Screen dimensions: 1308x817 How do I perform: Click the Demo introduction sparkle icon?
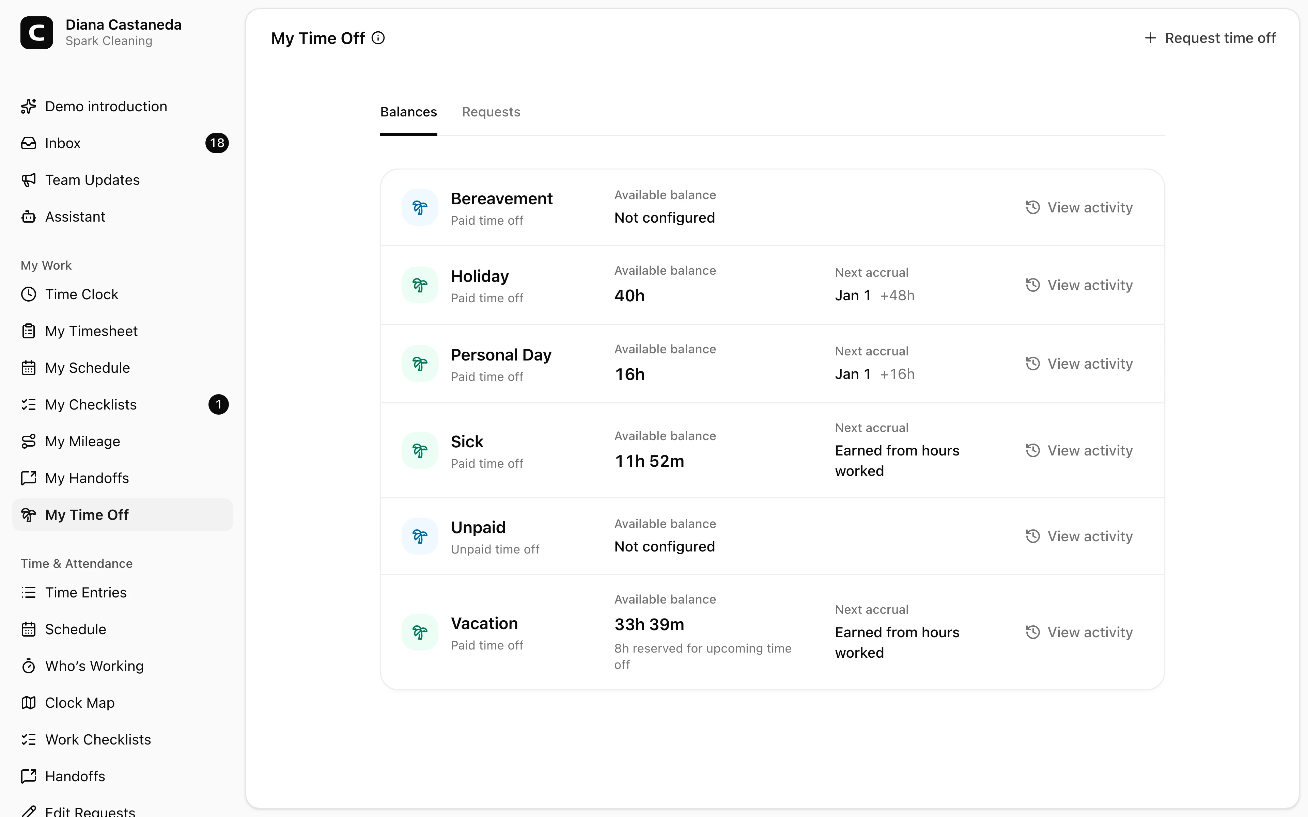coord(29,107)
